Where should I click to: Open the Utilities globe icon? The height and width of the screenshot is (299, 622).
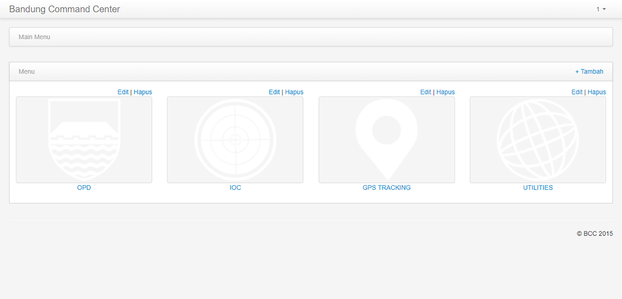pyautogui.click(x=538, y=140)
